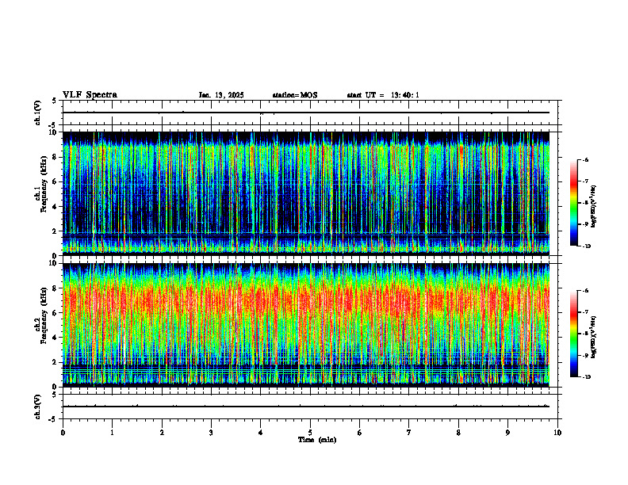The image size is (628, 485).
Task: Click the ch.1 spectrogram color bar
Action: point(573,203)
